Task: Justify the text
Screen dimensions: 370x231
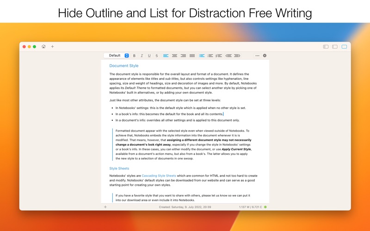Action: (x=192, y=55)
